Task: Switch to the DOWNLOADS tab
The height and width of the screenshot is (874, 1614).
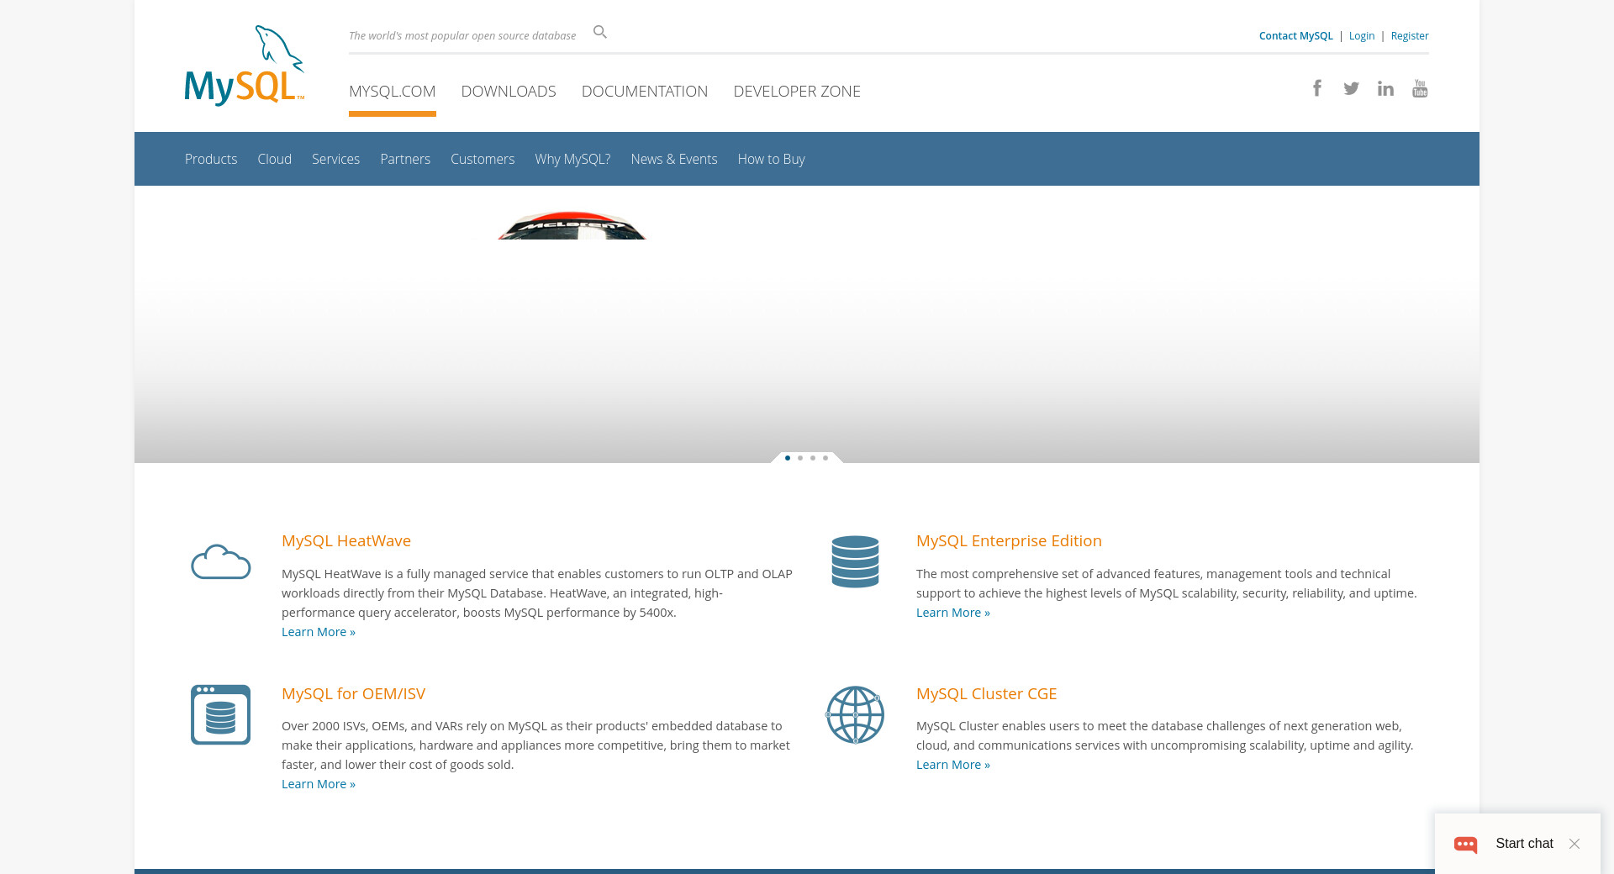Action: click(x=509, y=91)
